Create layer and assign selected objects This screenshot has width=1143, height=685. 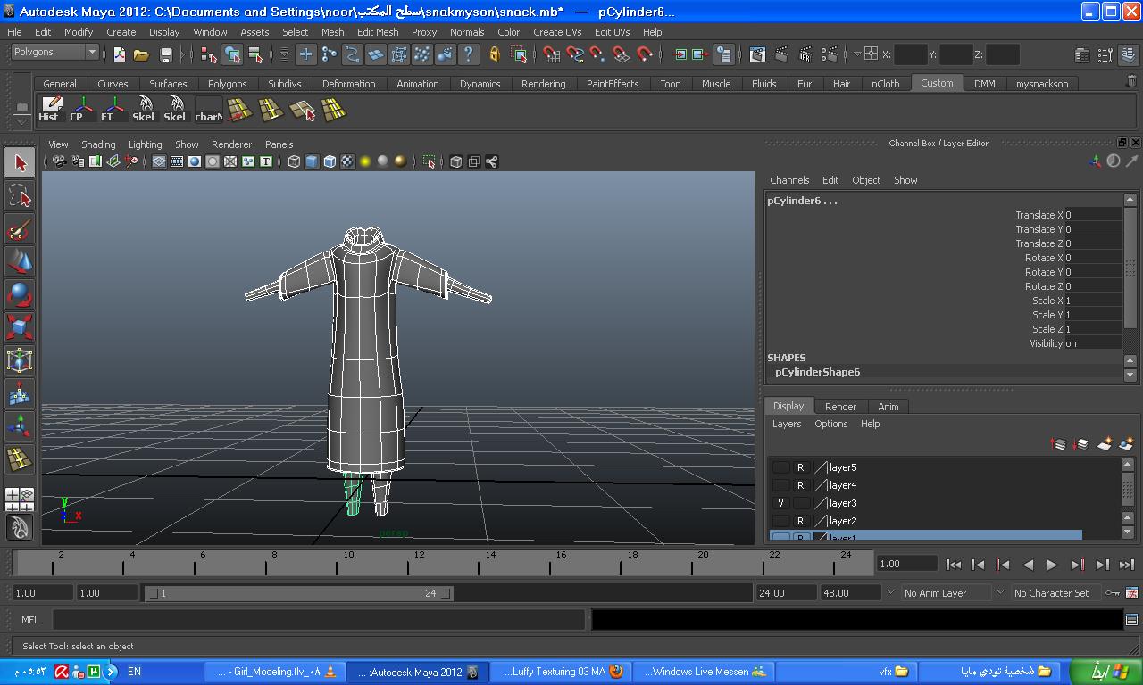(1125, 443)
